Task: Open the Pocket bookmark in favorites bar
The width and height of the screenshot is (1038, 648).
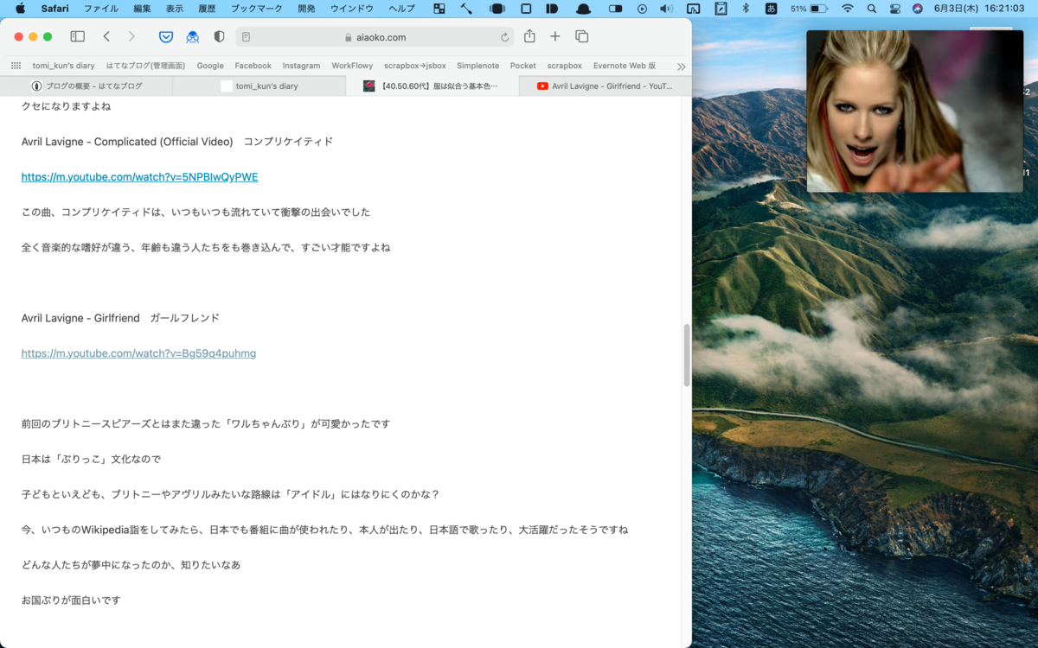Action: (523, 66)
